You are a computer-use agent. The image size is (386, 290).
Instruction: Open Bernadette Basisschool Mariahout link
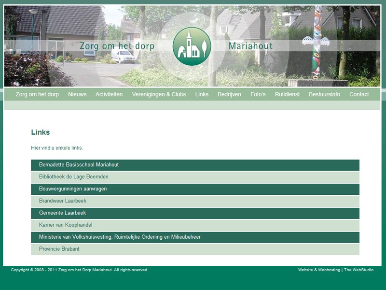(x=195, y=165)
